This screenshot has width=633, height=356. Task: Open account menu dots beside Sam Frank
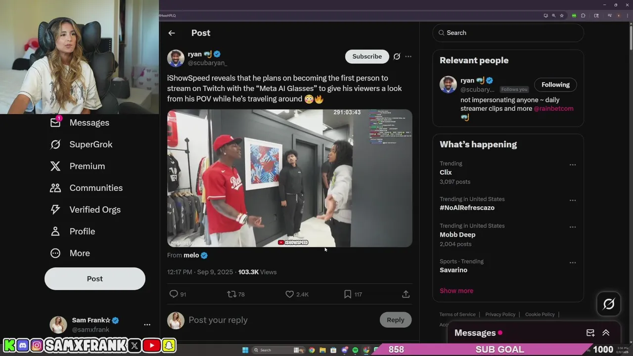coord(147,325)
